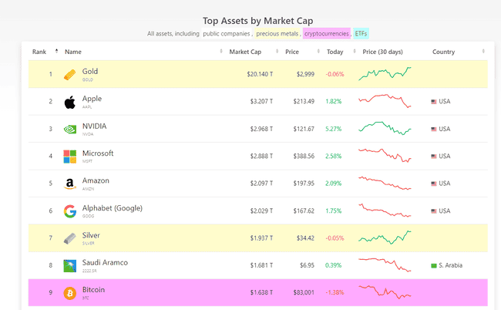Viewport: 501px width, 310px height.
Task: Open the cryptocurrencies category
Action: tap(326, 34)
